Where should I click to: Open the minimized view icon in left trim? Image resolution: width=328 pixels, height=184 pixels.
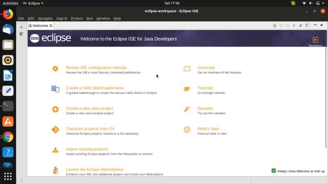tap(21, 34)
